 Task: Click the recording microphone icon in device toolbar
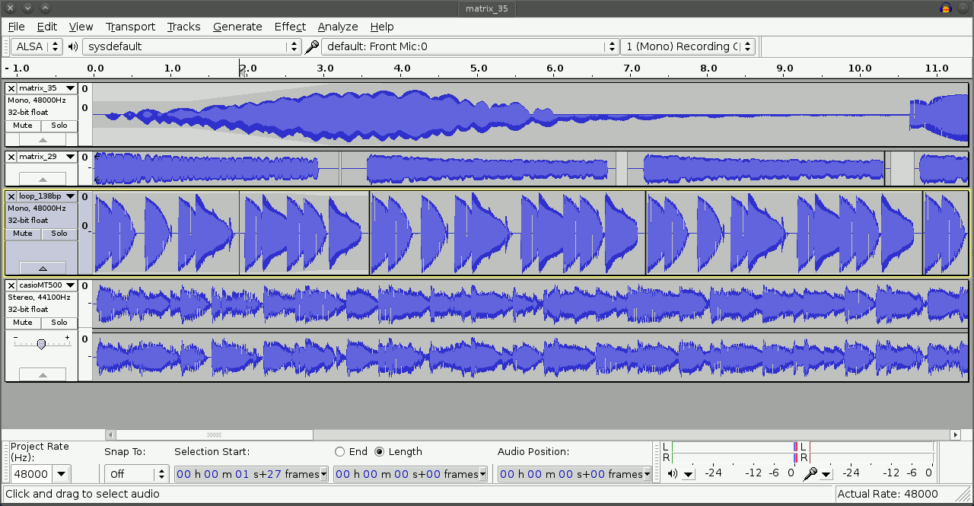(x=311, y=46)
